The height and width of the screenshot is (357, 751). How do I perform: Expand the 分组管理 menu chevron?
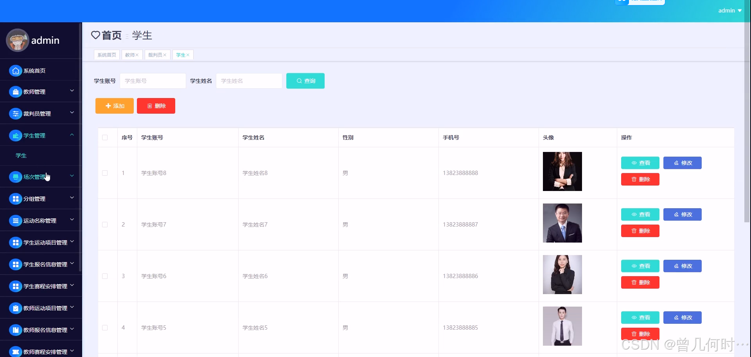[72, 198]
